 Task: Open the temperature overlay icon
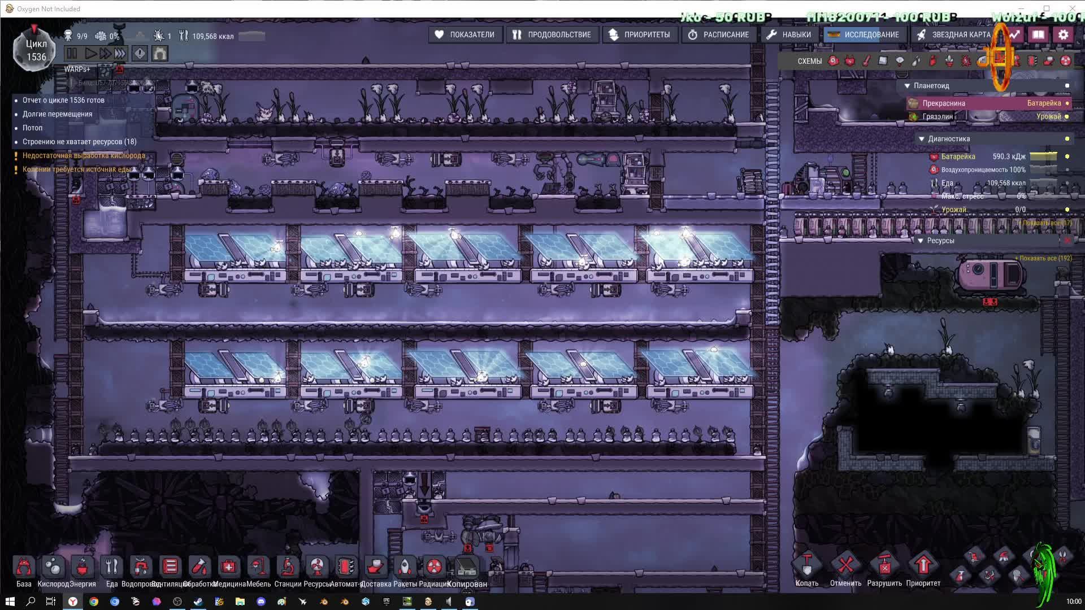pos(866,61)
